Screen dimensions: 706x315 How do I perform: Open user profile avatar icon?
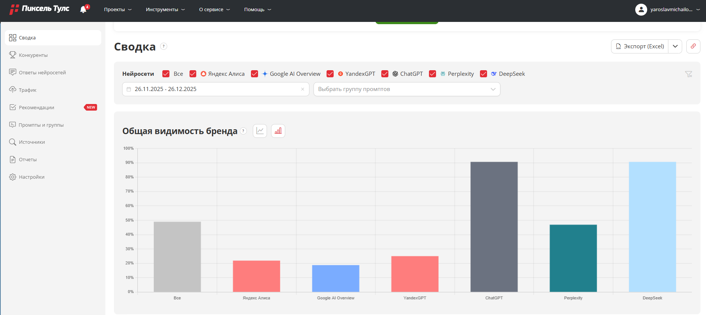point(641,10)
